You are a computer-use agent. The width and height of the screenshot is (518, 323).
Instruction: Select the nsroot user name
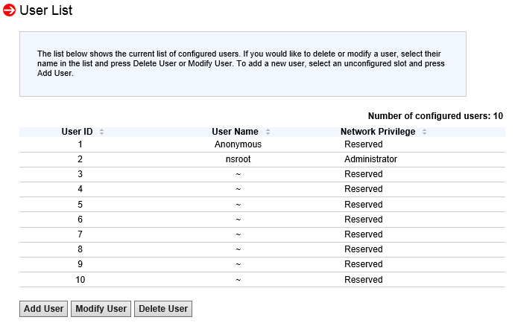pos(238,159)
